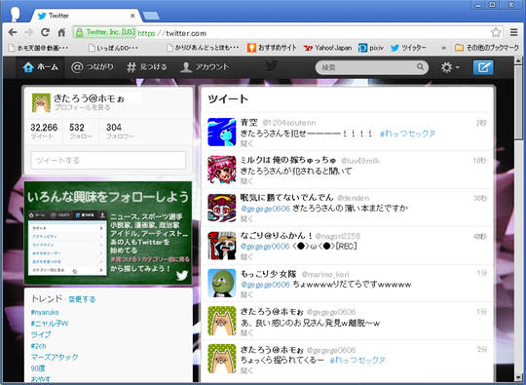The width and height of the screenshot is (526, 385).
Task: Bookmark page with the star icon
Action: pyautogui.click(x=496, y=32)
